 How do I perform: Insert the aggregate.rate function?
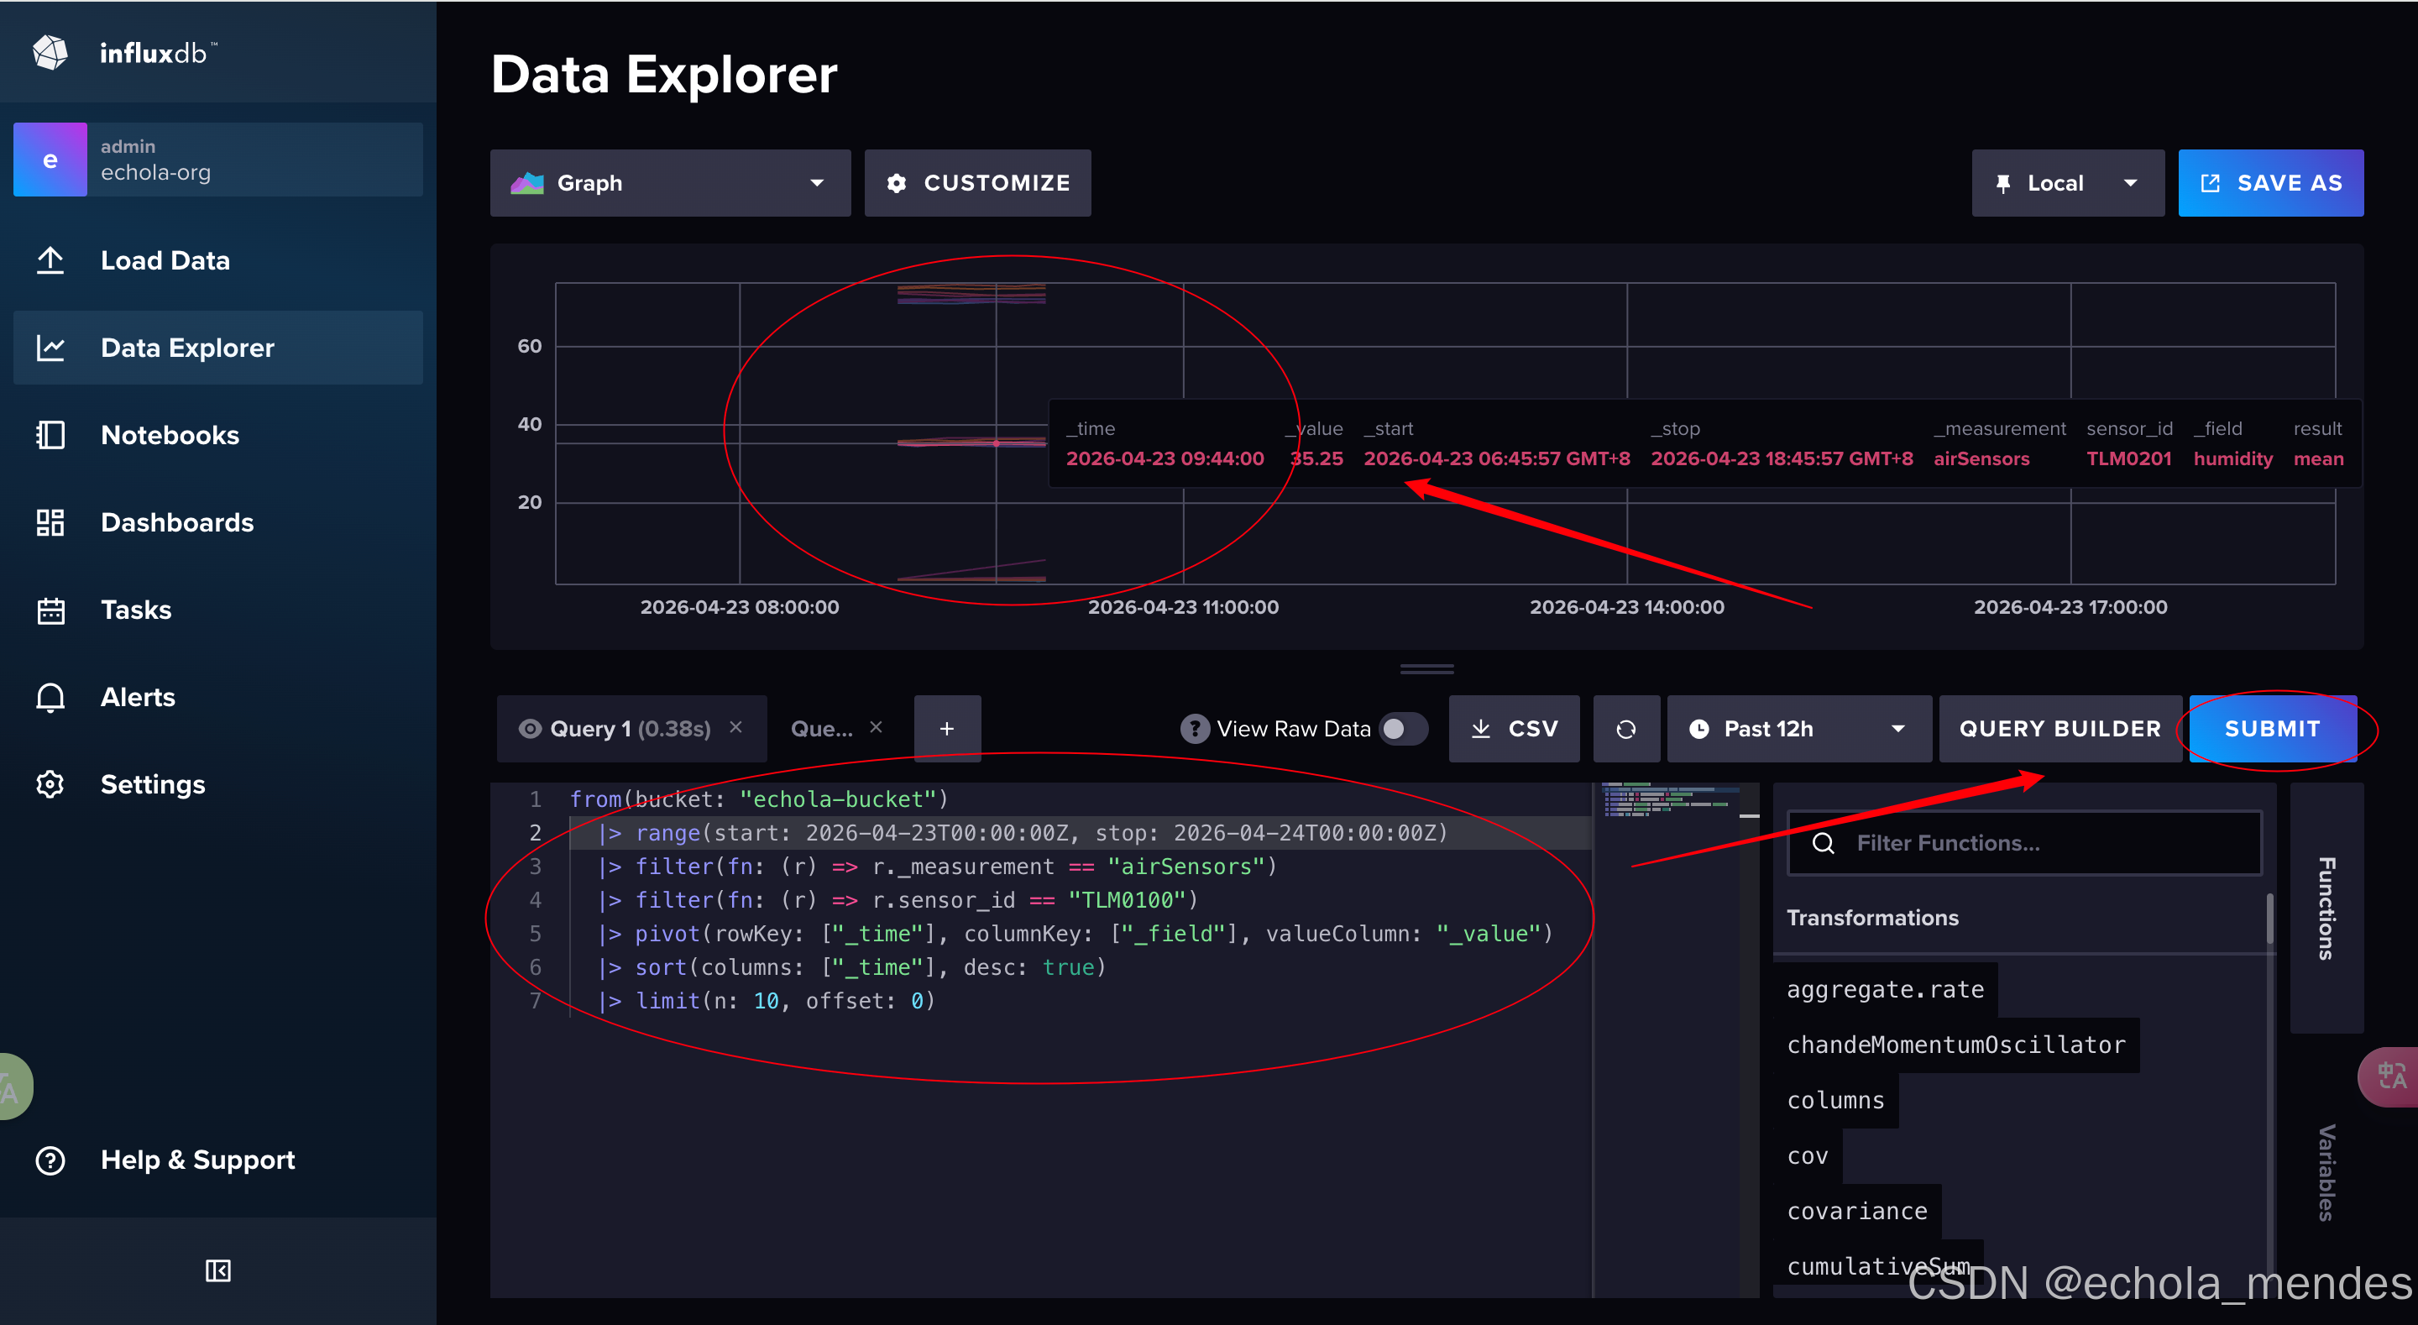(1885, 989)
